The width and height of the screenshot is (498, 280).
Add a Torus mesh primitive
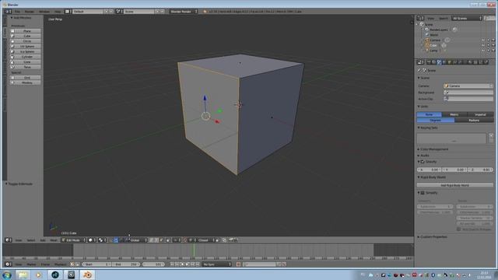pos(25,67)
